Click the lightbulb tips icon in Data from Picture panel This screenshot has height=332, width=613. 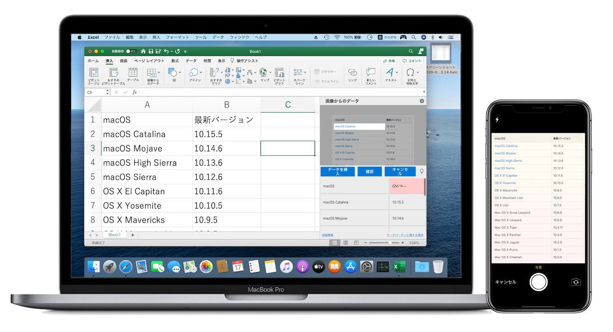422,172
